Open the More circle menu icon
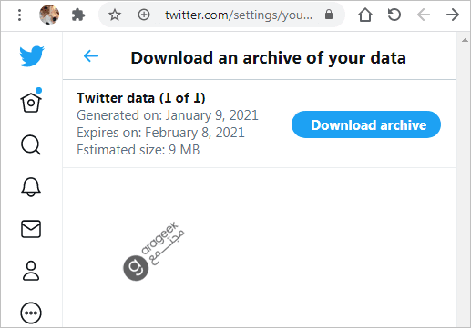 [31, 313]
